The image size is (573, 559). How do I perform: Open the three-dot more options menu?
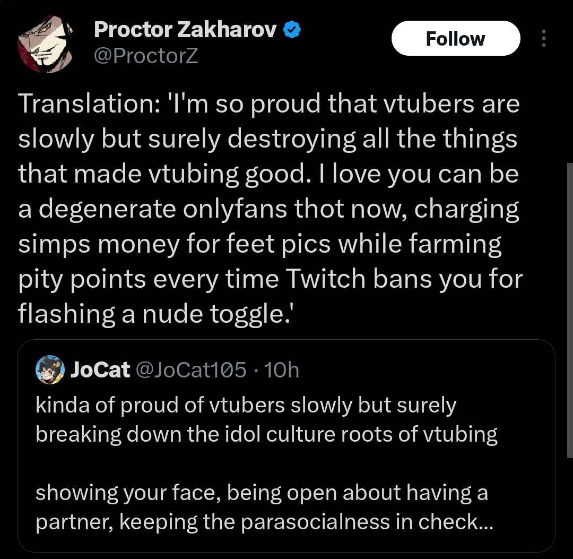[543, 39]
